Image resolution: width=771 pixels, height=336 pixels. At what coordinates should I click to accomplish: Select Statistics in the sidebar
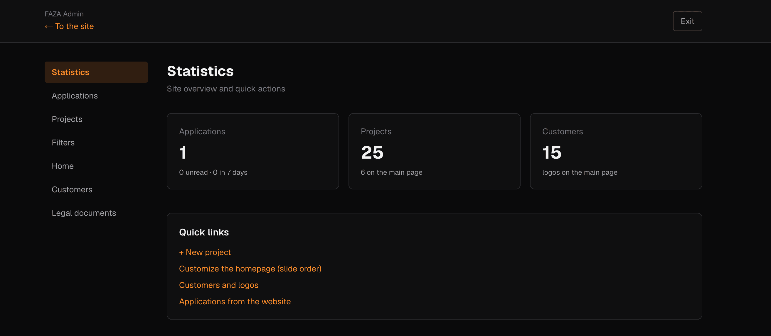[96, 72]
